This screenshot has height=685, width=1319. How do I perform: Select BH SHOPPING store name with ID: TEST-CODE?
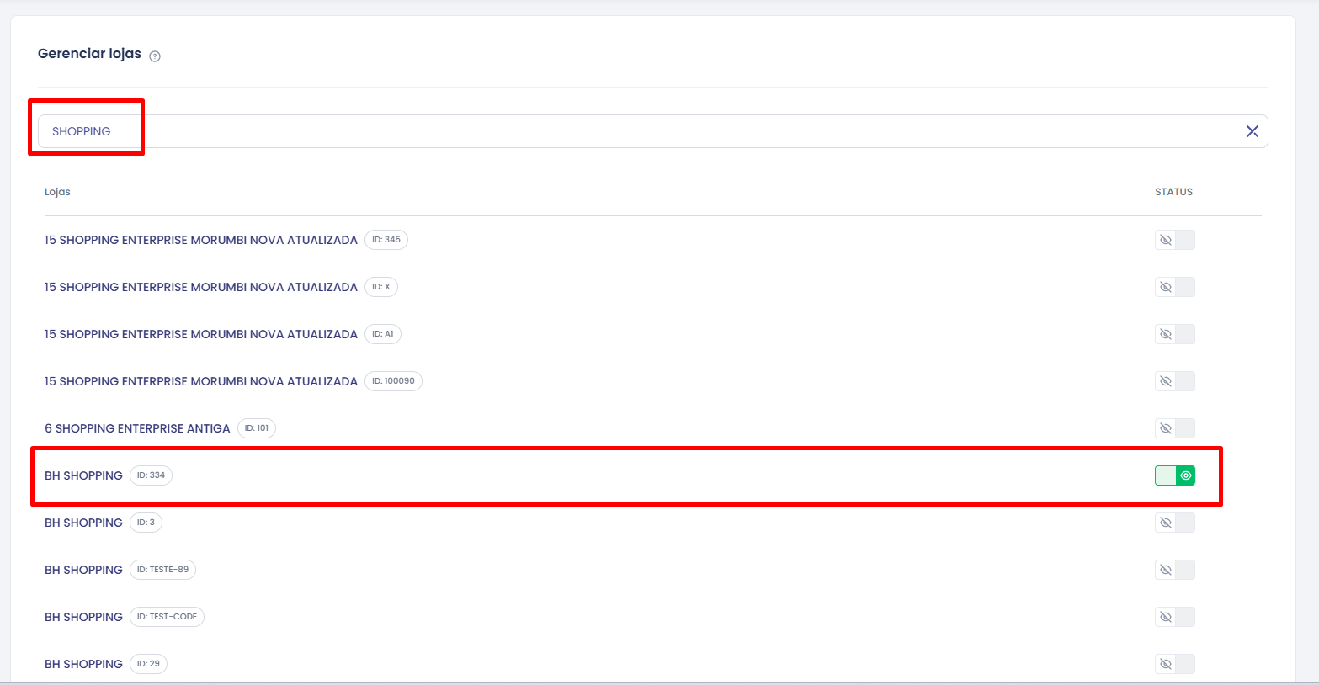pos(83,617)
